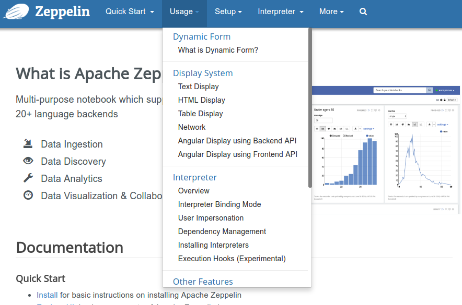
Task: Choose Interpreter Binding Mode entry
Action: 220,204
